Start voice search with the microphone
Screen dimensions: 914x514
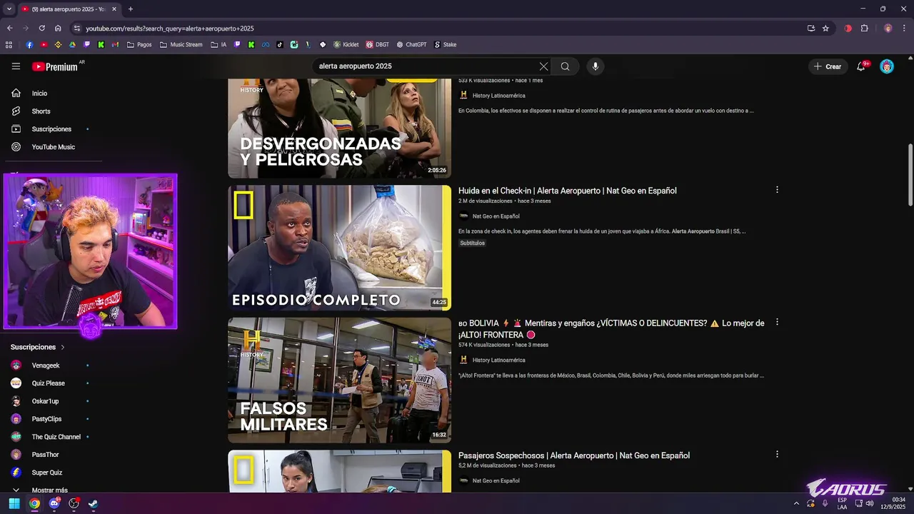596,66
